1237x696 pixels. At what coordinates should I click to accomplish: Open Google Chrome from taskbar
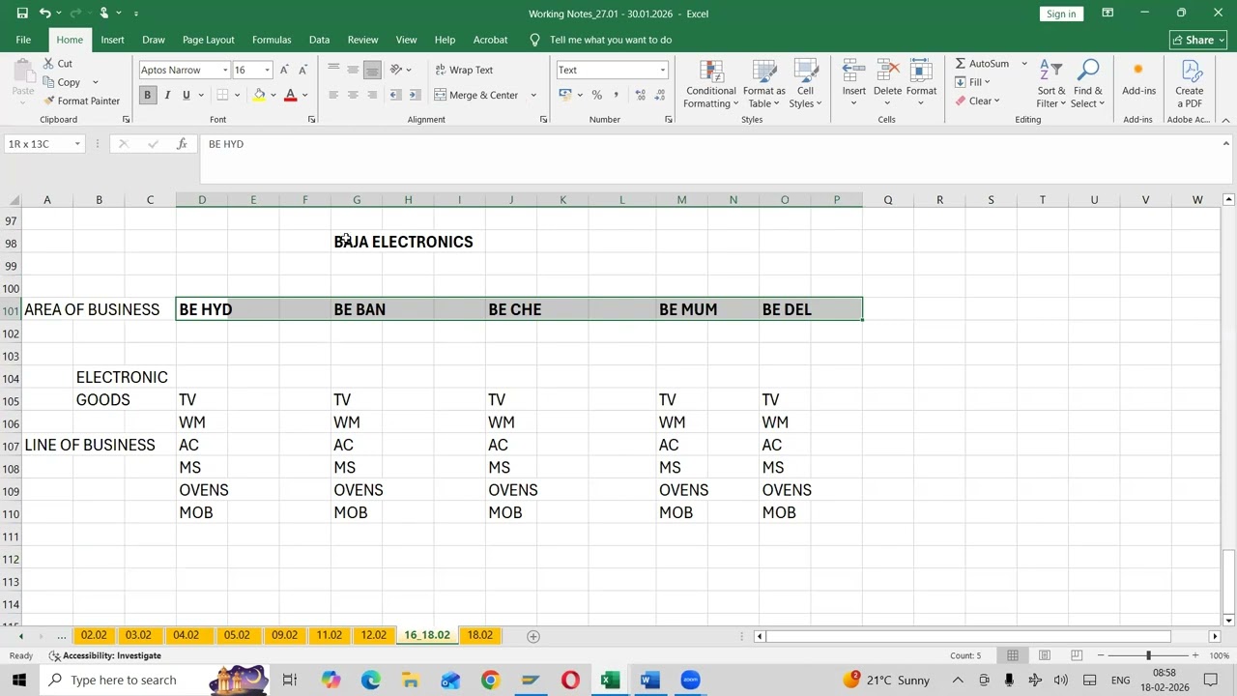click(x=490, y=680)
